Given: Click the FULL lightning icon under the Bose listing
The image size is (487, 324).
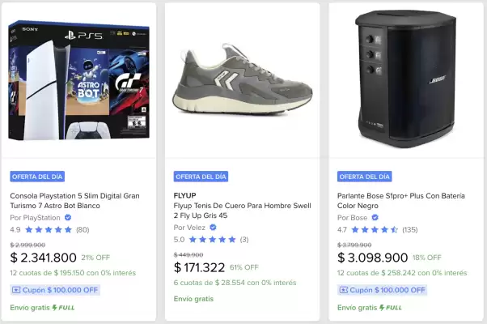Looking at the screenshot, I should point(383,308).
